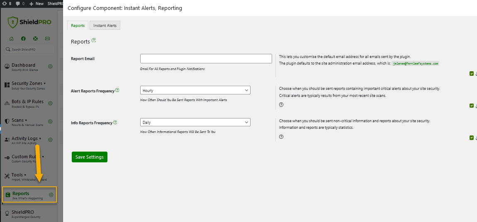The height and width of the screenshot is (222, 477).
Task: Click the Activity Logs person icon
Action: 7,140
